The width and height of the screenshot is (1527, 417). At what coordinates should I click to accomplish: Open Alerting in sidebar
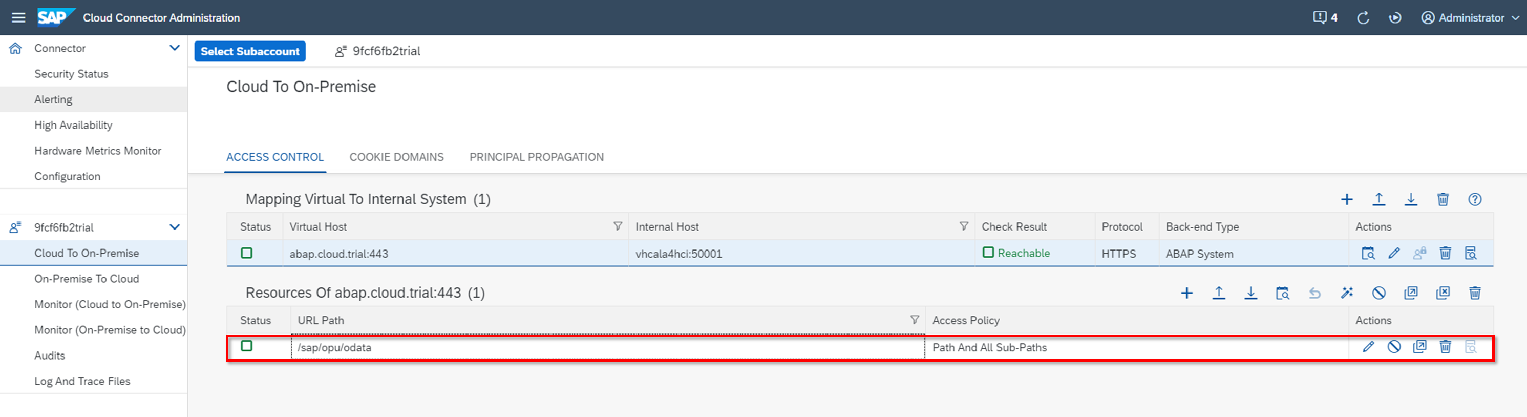tap(53, 99)
